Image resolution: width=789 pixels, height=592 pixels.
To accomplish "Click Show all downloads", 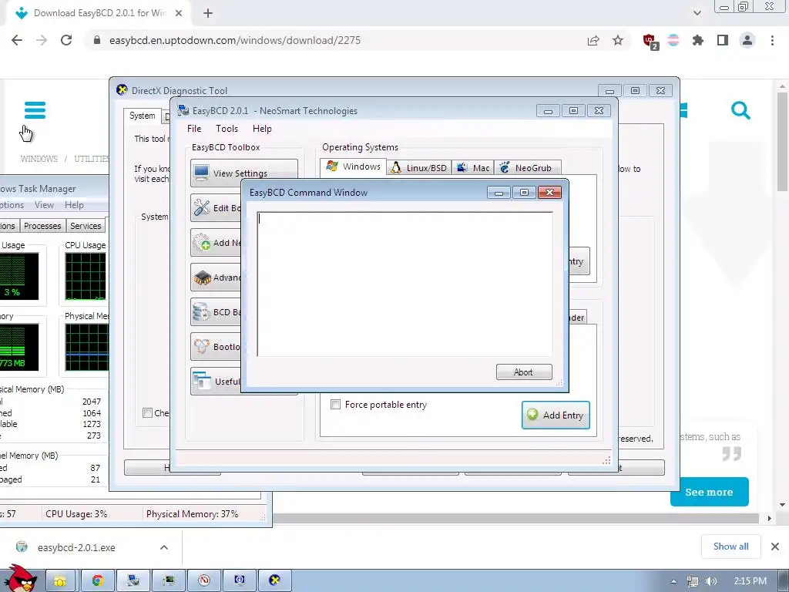I will [x=730, y=547].
